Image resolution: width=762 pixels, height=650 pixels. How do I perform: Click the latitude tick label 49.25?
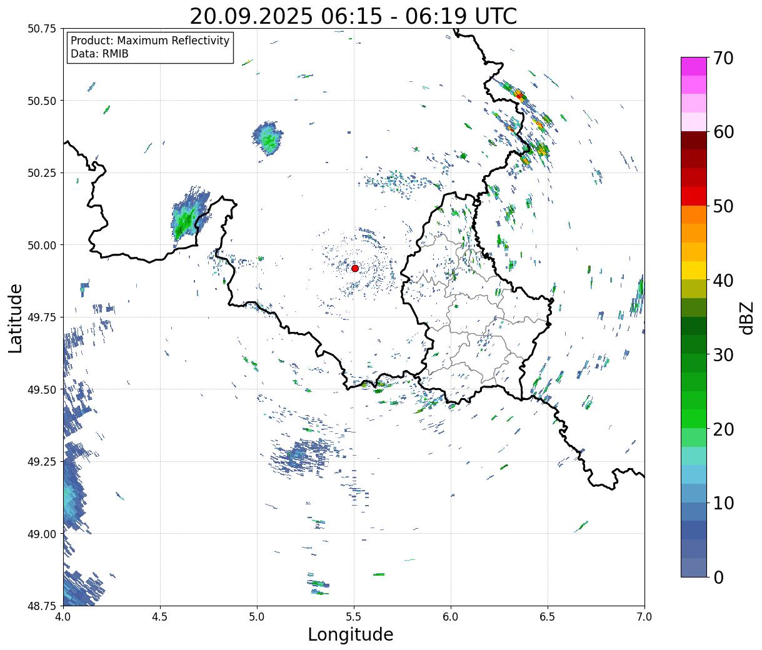tap(42, 462)
